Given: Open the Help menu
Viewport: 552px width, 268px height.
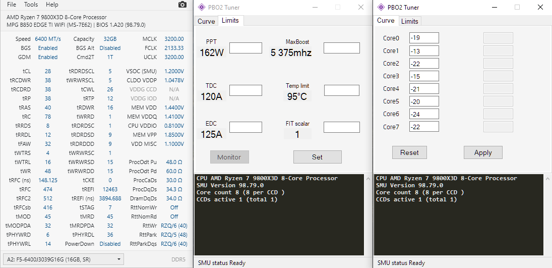Looking at the screenshot, I should tap(52, 5).
